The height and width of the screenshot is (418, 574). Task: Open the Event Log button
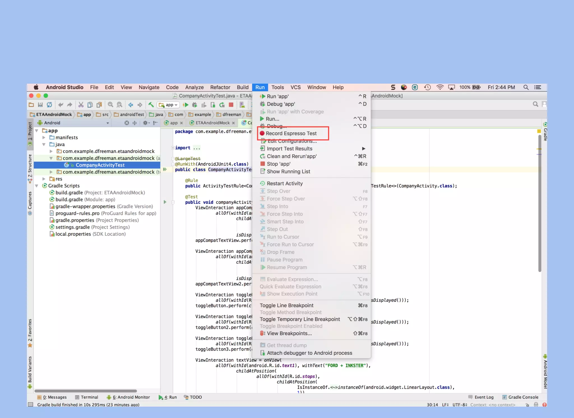(x=481, y=397)
